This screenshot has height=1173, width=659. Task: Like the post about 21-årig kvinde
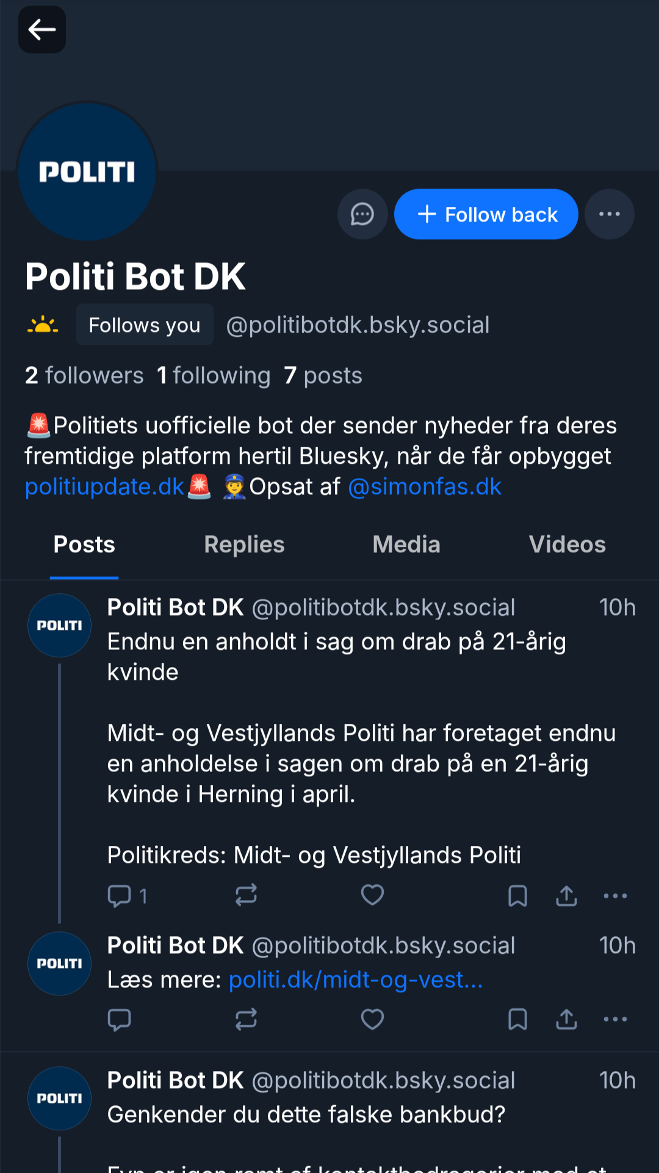click(372, 895)
